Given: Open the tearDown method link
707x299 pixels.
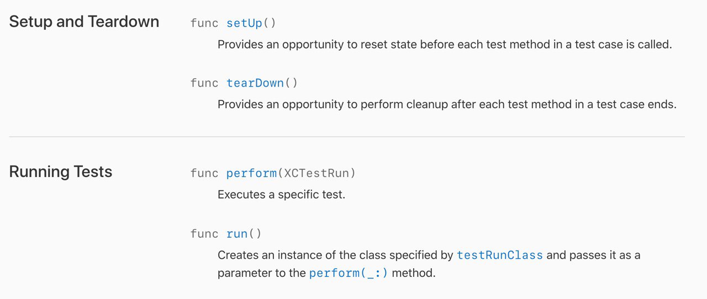Looking at the screenshot, I should click(x=255, y=83).
